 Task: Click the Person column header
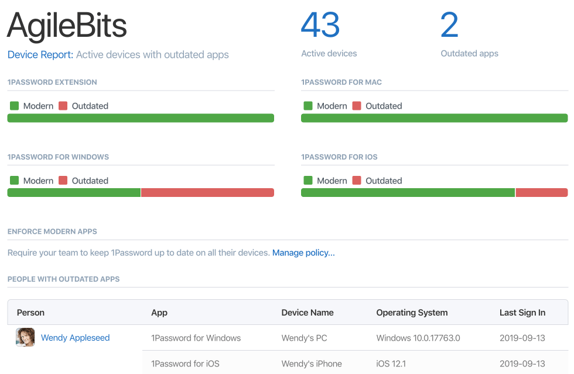point(30,313)
